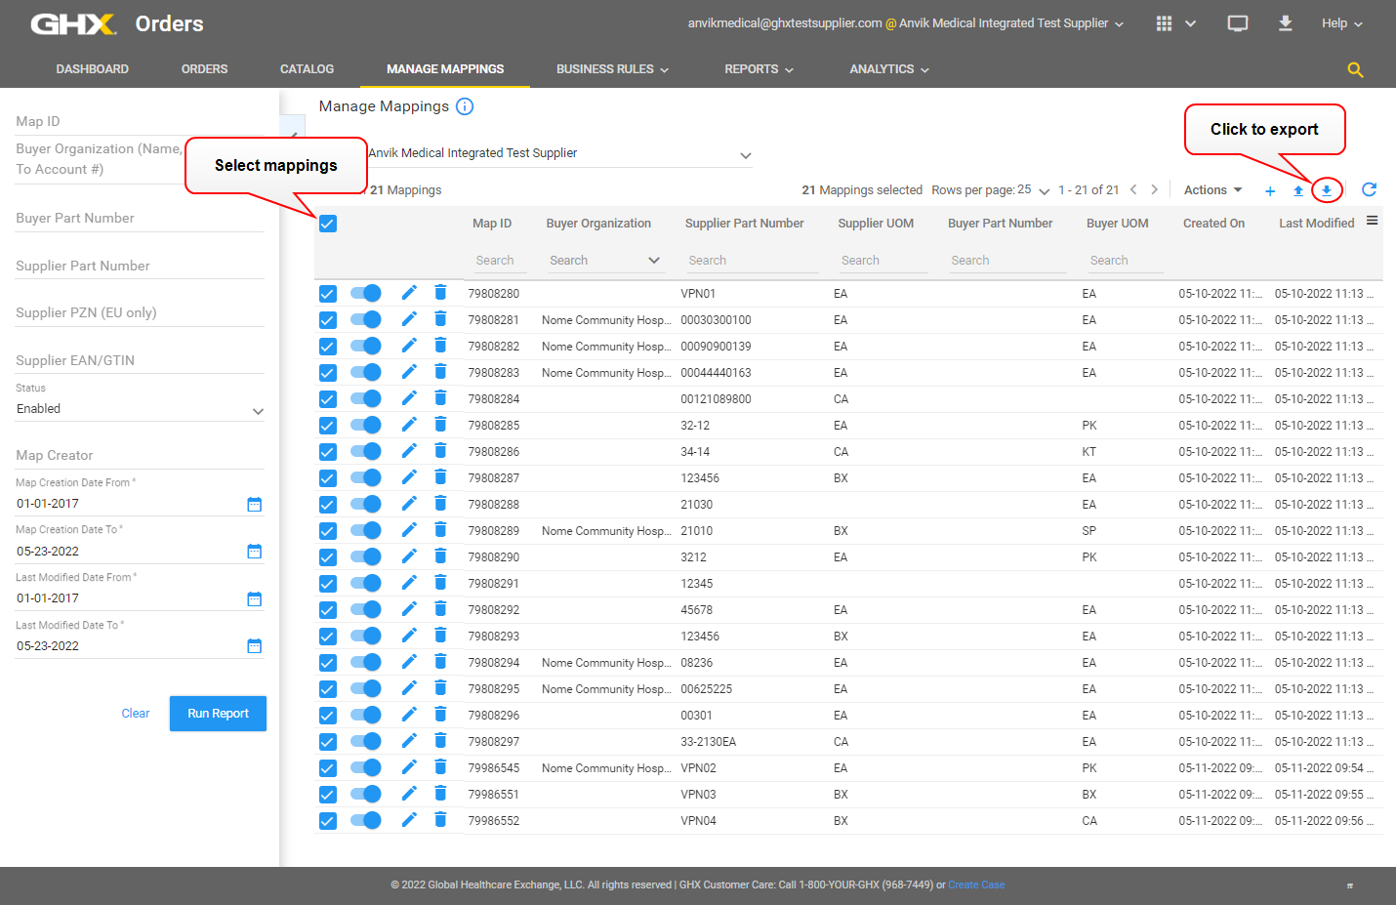The image size is (1396, 905).
Task: Add a new mapping with the plus icon
Action: point(1270,191)
